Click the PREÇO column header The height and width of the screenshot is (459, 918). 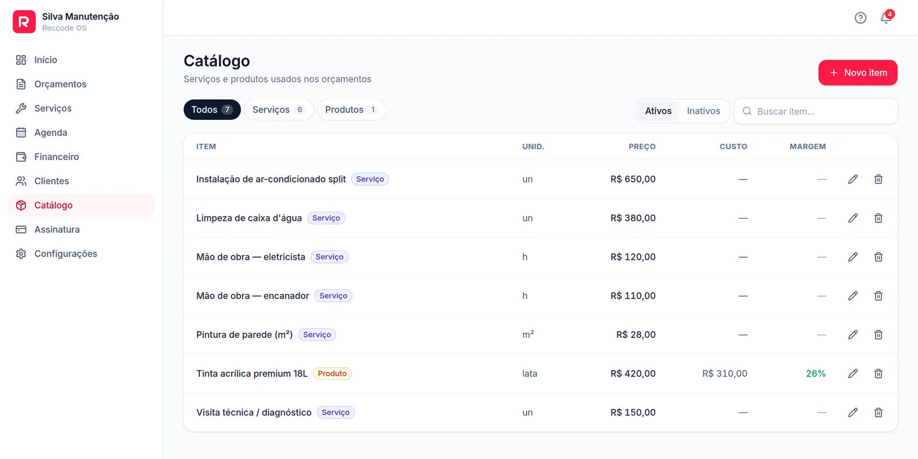[x=642, y=147]
